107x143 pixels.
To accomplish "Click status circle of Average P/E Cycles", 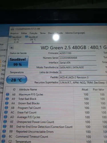I will click(x=5, y=117).
